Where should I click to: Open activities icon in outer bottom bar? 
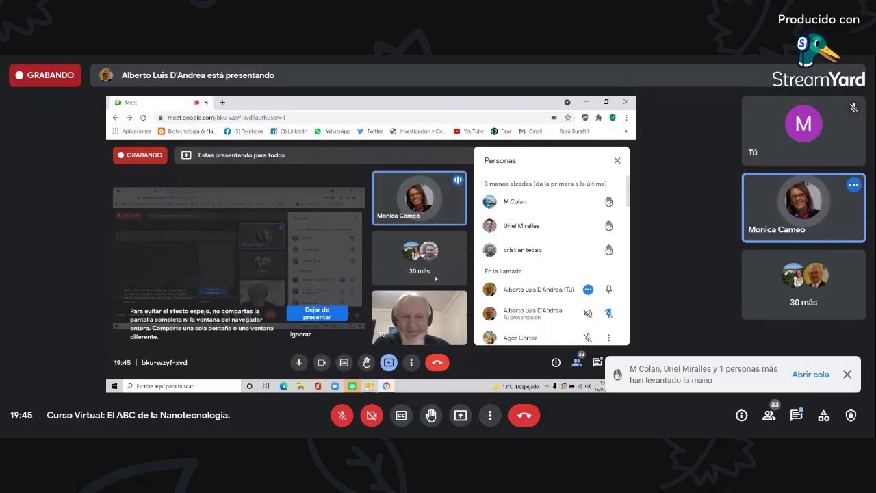[823, 416]
